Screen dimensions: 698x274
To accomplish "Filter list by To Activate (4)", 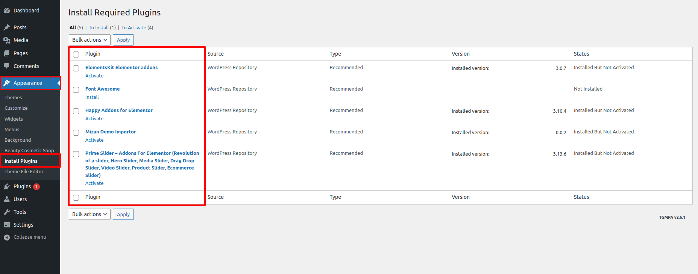I will [137, 27].
